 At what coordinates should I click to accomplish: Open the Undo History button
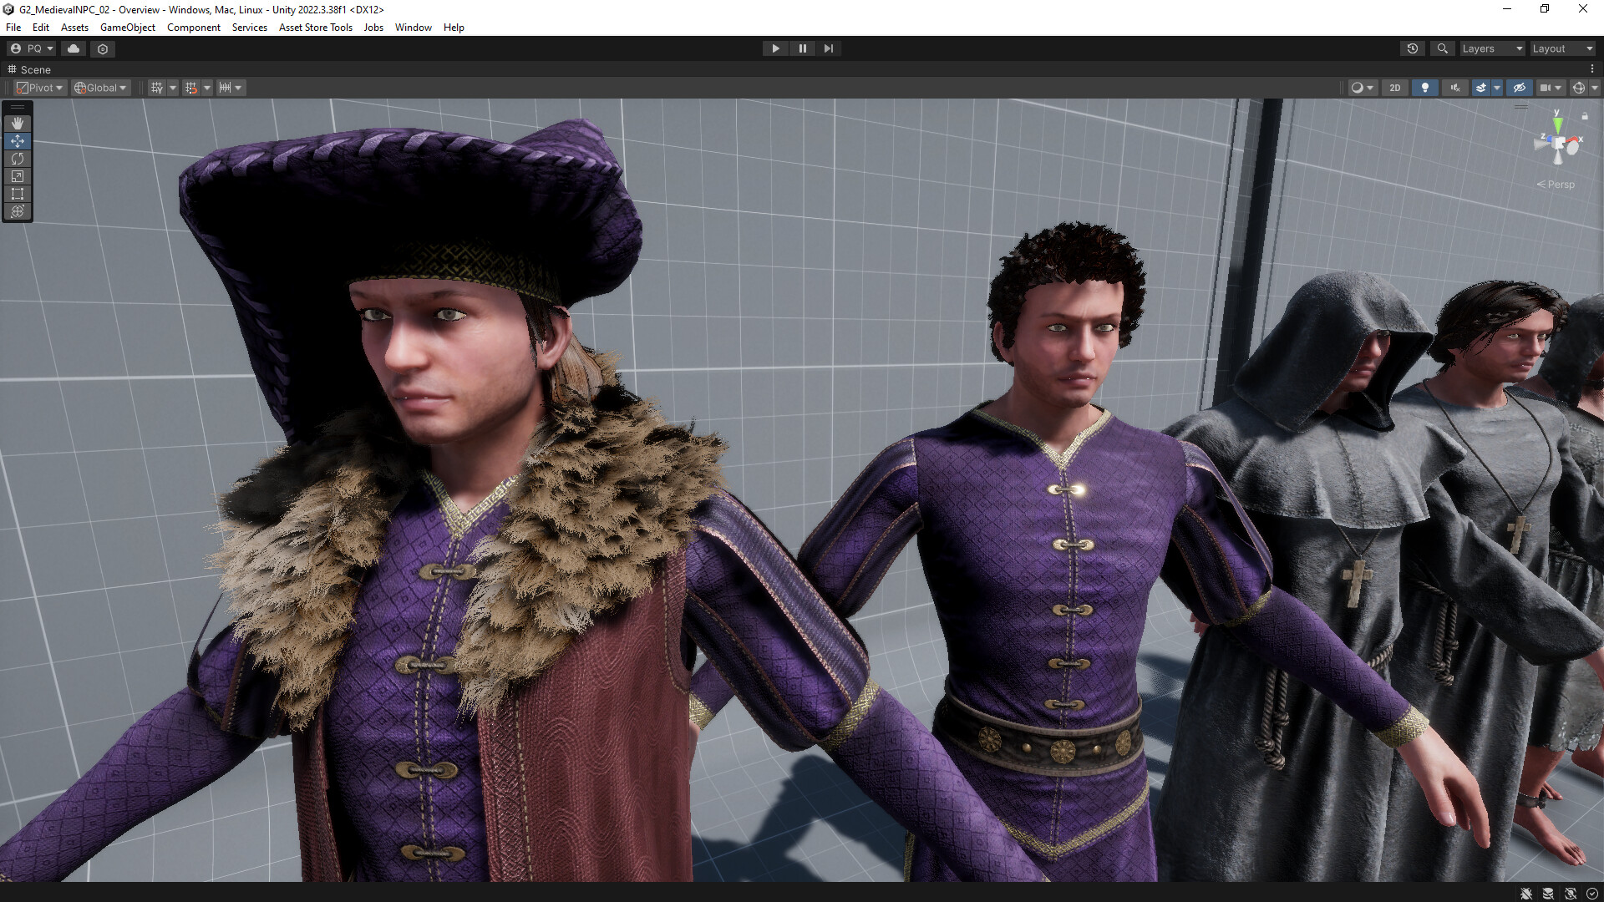point(1412,48)
